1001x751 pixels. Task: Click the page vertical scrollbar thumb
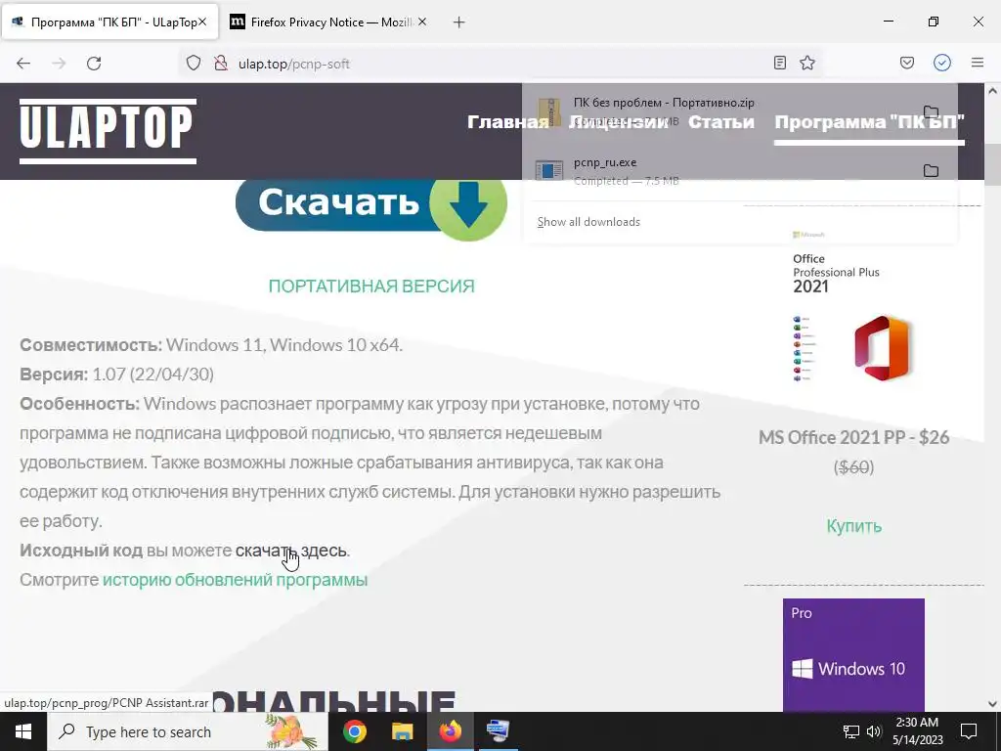(993, 164)
